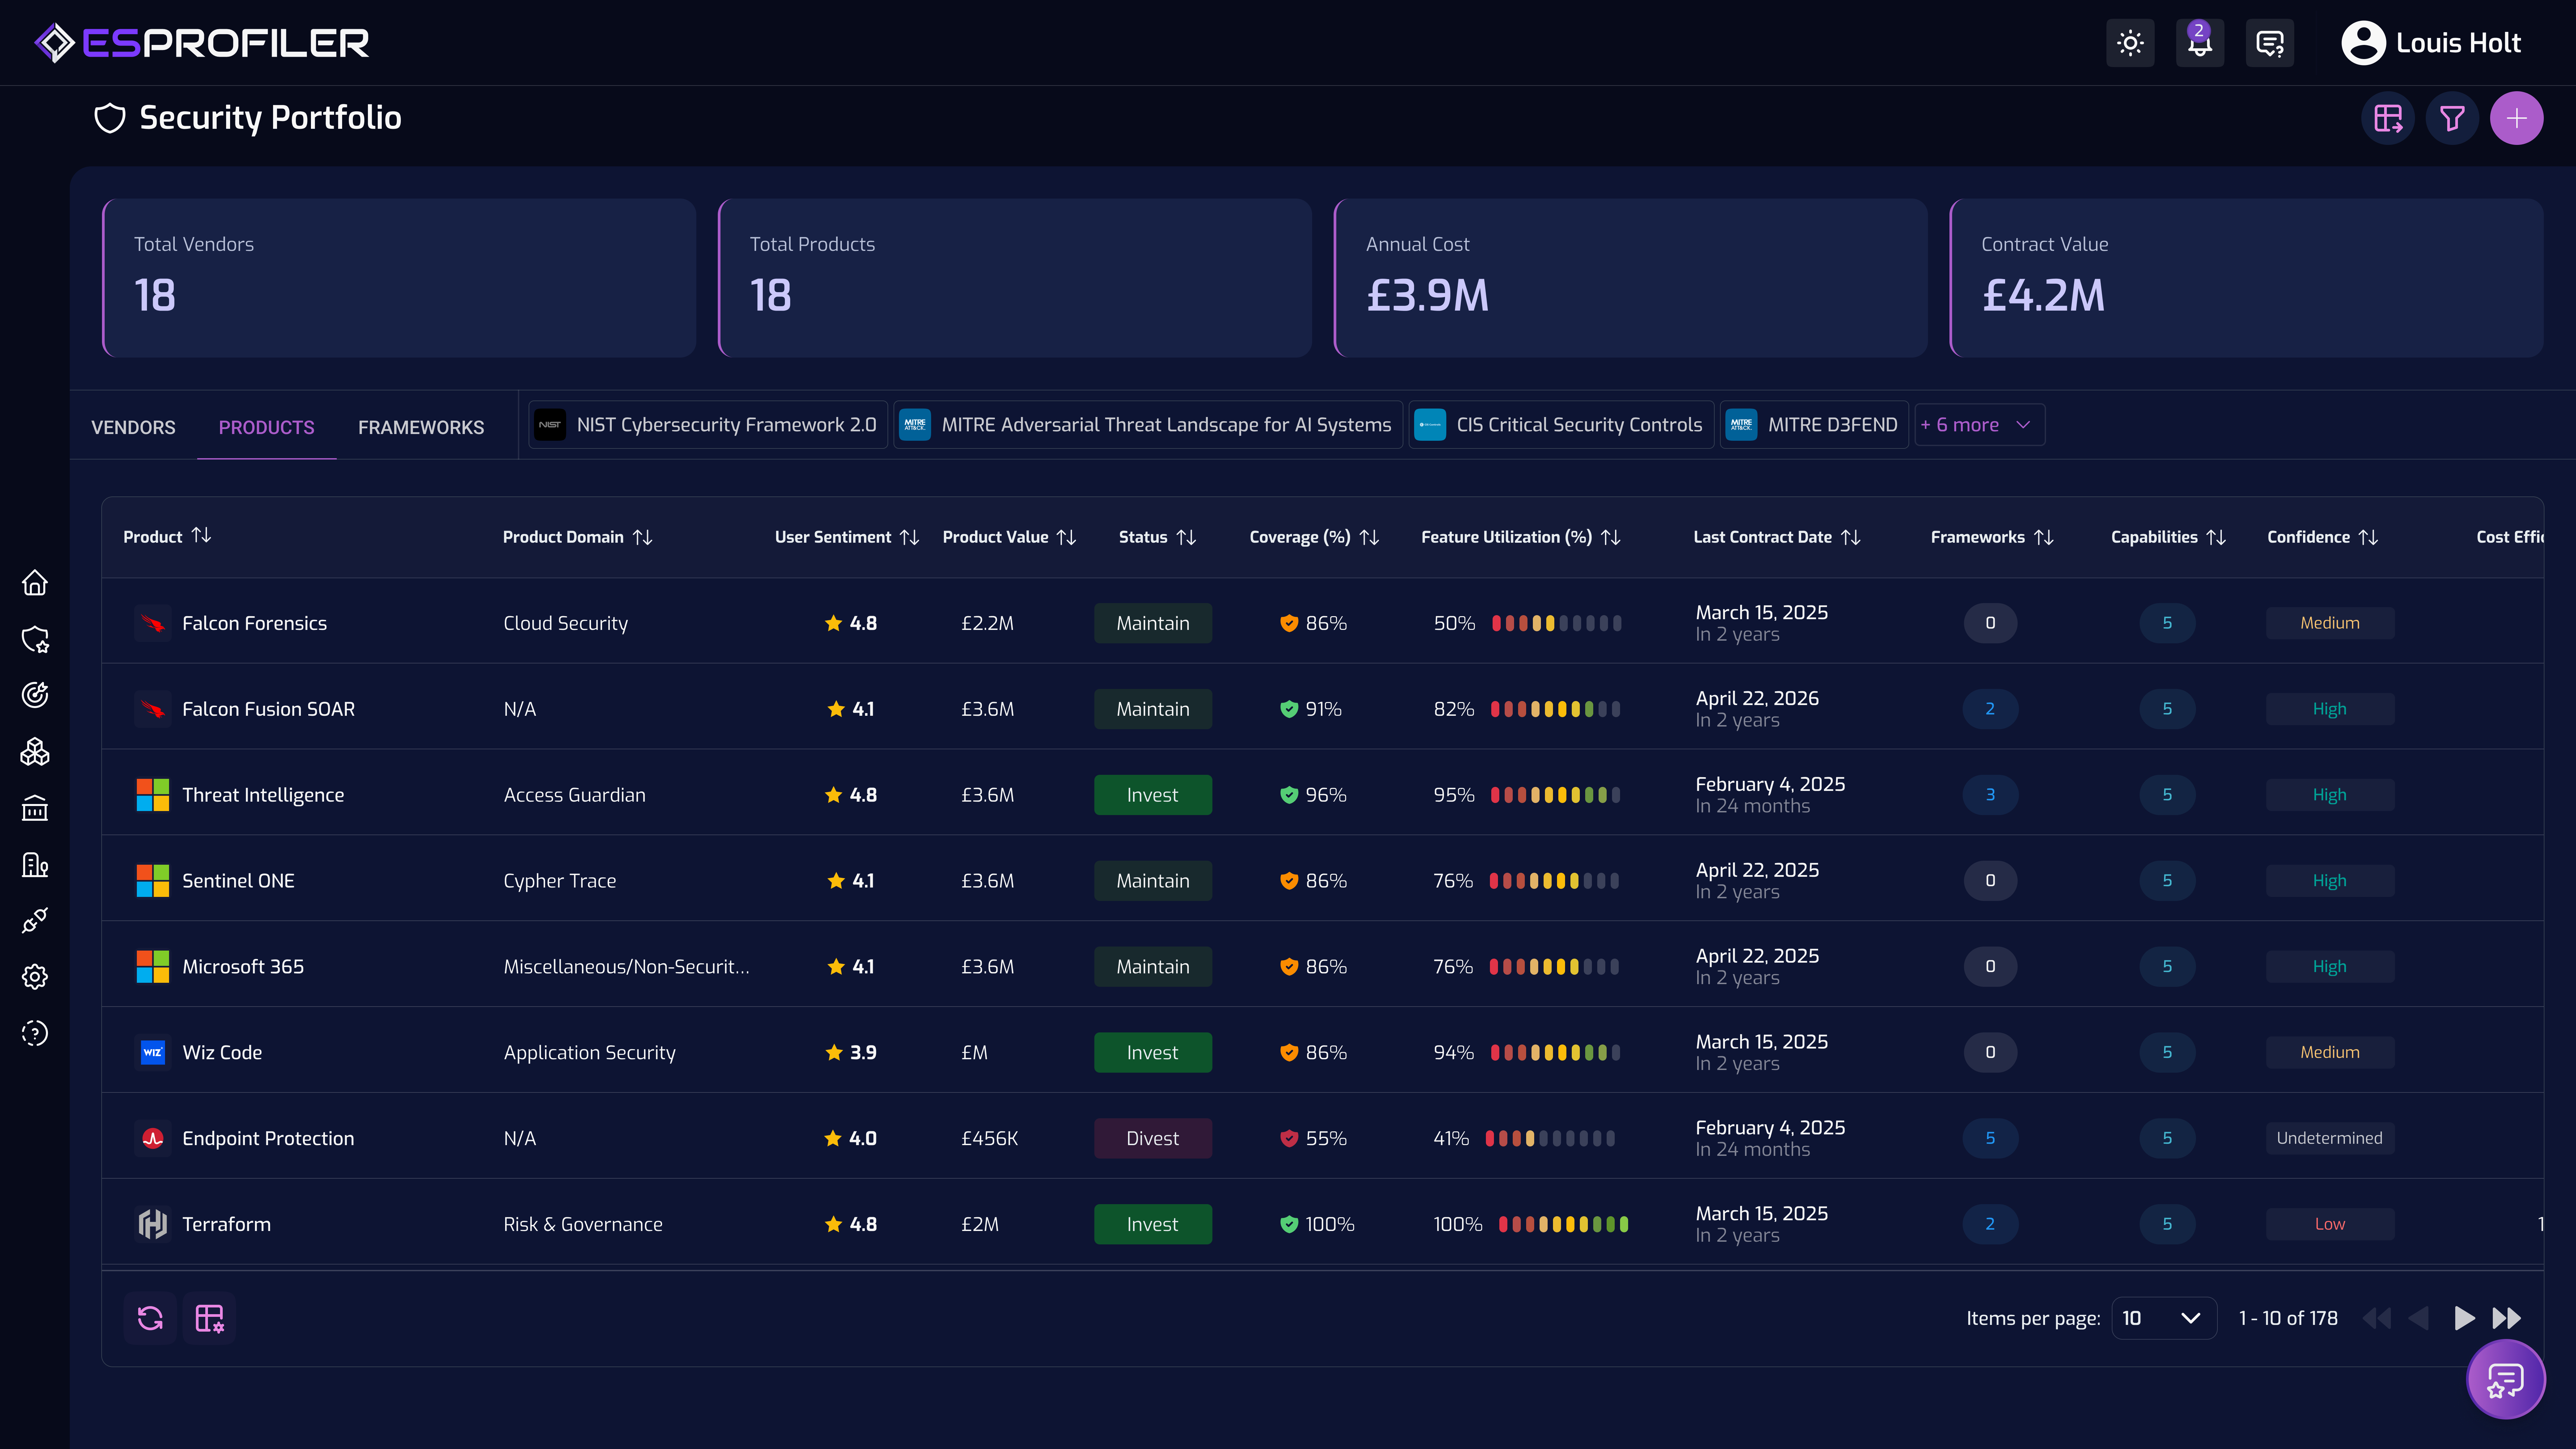Open settings gear in sidebar
Image resolution: width=2576 pixels, height=1449 pixels.
(x=35, y=977)
